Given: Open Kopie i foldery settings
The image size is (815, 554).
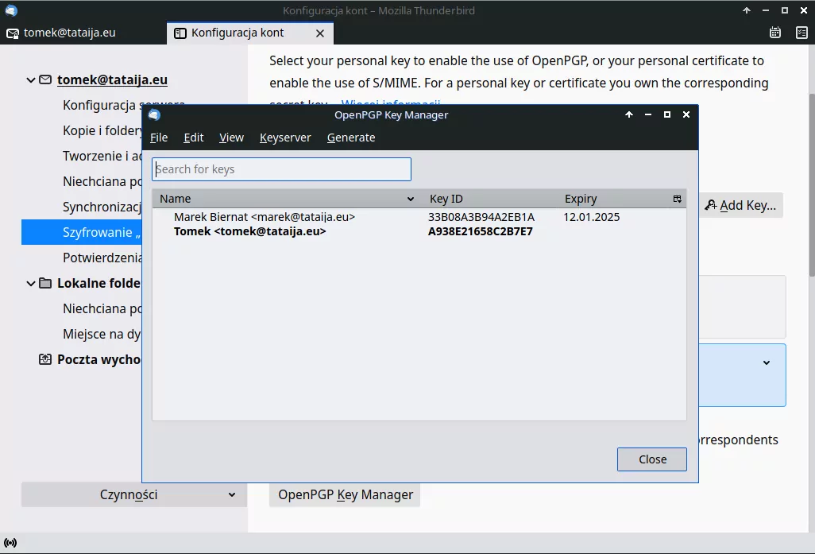Looking at the screenshot, I should [x=102, y=130].
